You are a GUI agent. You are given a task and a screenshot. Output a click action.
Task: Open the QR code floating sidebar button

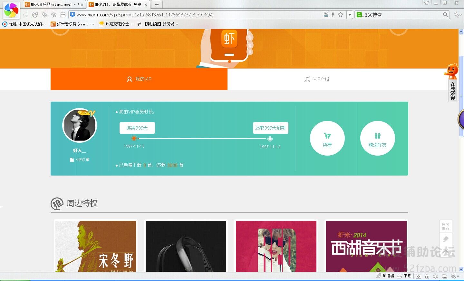[446, 226]
